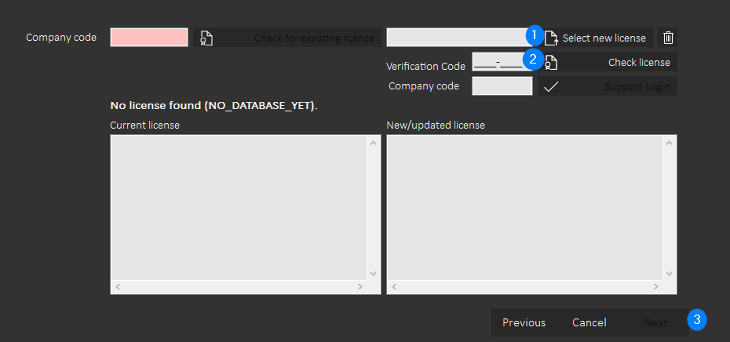Screen dimensions: 730x342
Task: Click the Support Login checkmark icon
Action: (x=551, y=86)
